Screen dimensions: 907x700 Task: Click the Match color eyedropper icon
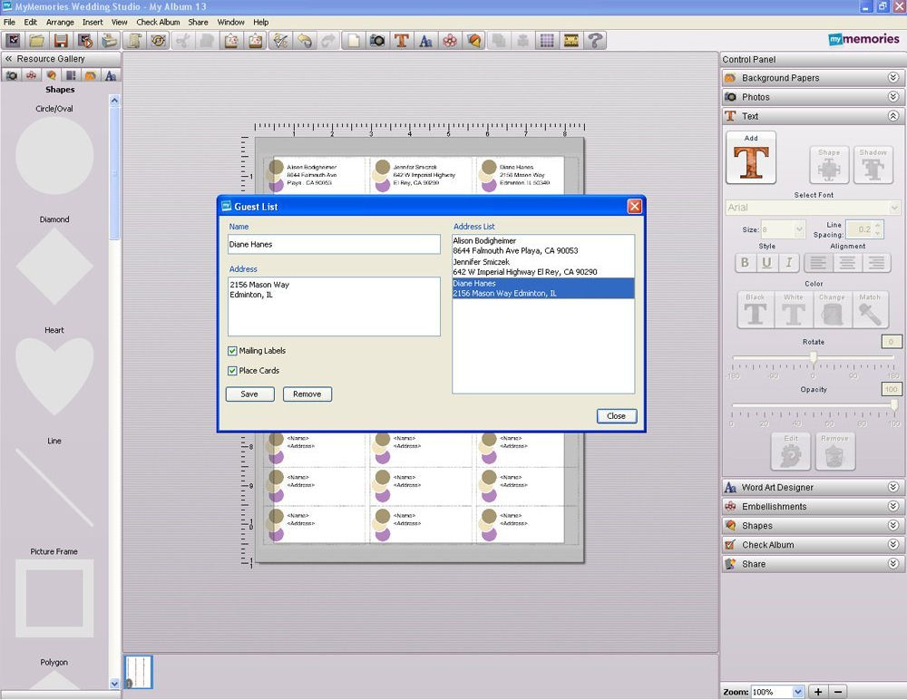click(x=870, y=310)
